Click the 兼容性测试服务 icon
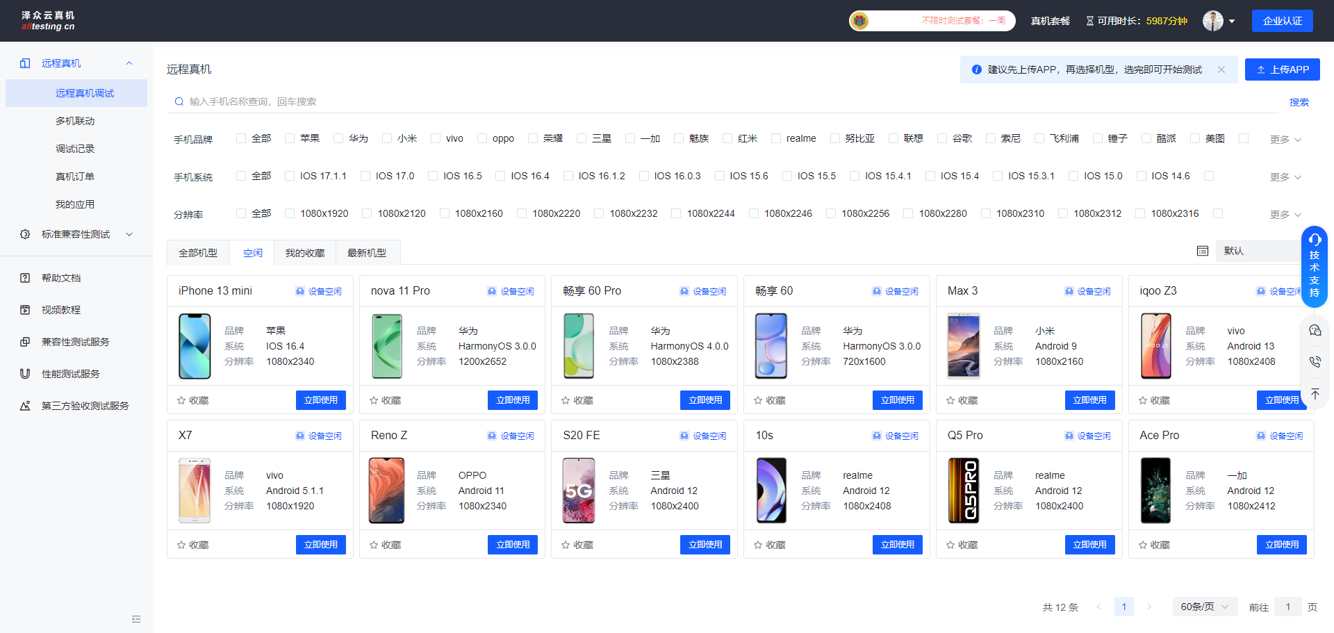The image size is (1334, 633). (x=25, y=342)
